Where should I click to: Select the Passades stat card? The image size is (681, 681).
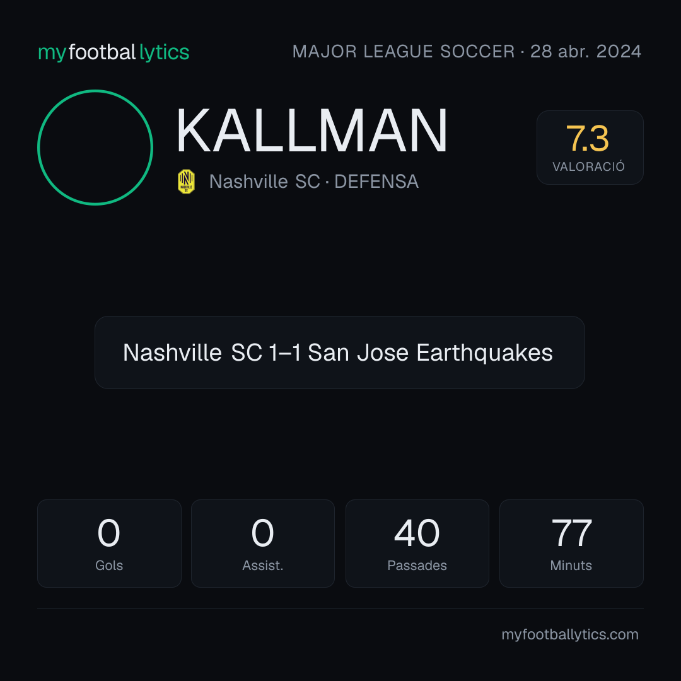(417, 544)
